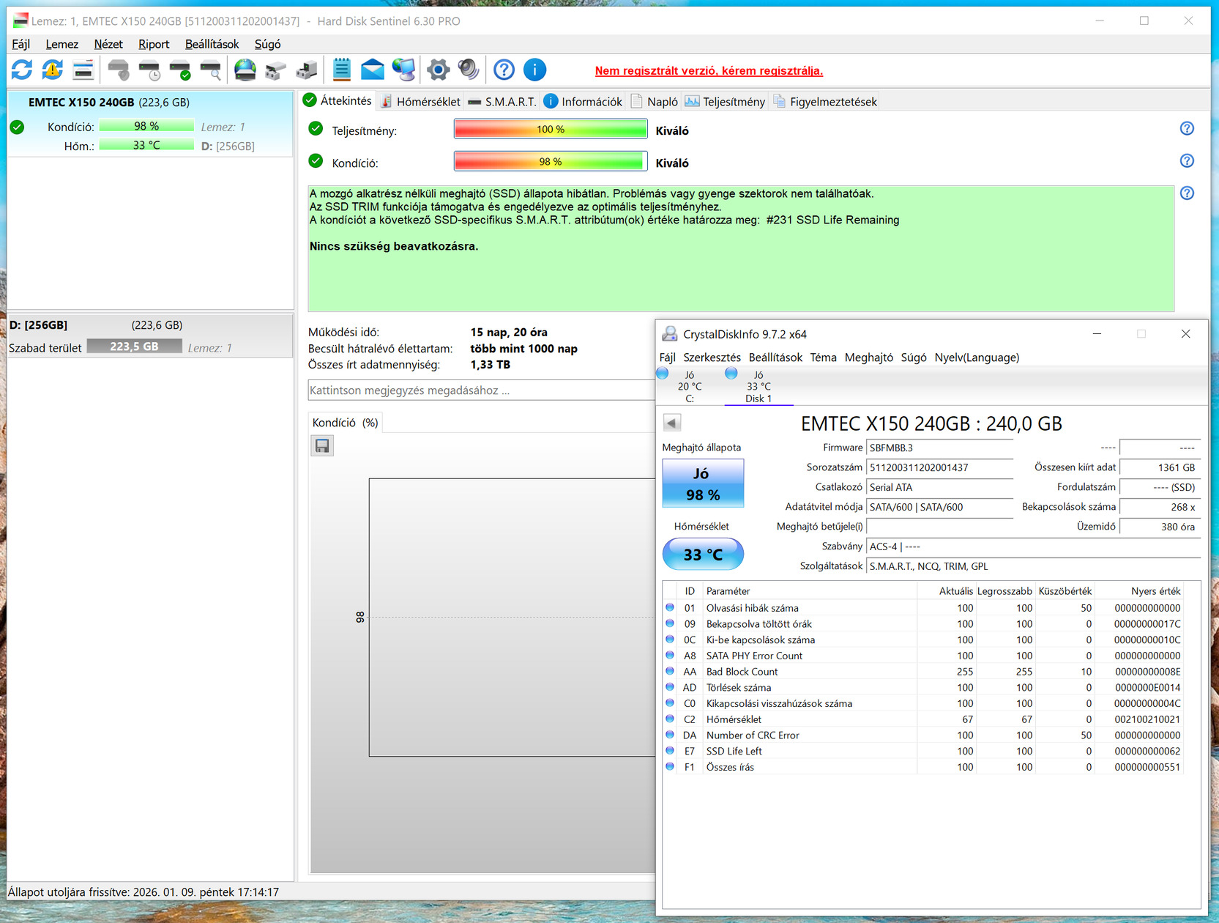Click the 33 °C temperature button in CrystalDiskInfo
The width and height of the screenshot is (1219, 923).
(703, 555)
